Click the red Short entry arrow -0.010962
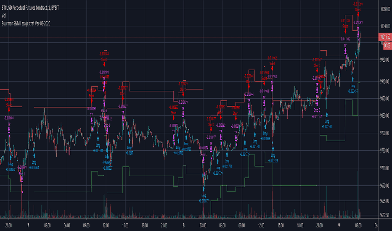This screenshot has height=231, width=392. [x=272, y=68]
